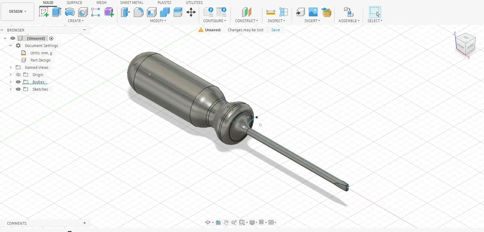Start the Hole tool
Screen dimensions: 484x232
click(x=83, y=12)
